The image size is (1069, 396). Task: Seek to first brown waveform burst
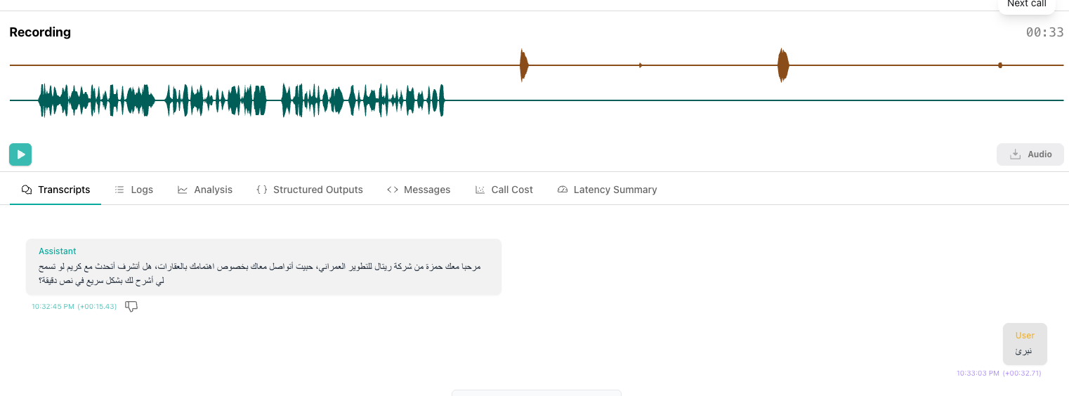point(523,65)
